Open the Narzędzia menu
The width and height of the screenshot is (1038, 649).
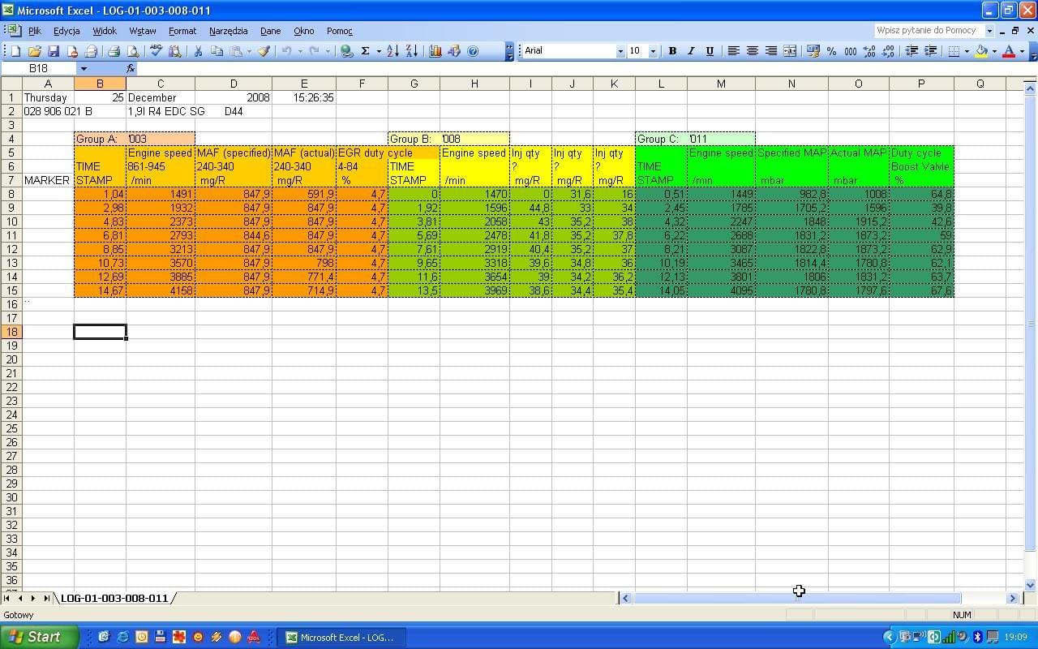click(x=228, y=31)
